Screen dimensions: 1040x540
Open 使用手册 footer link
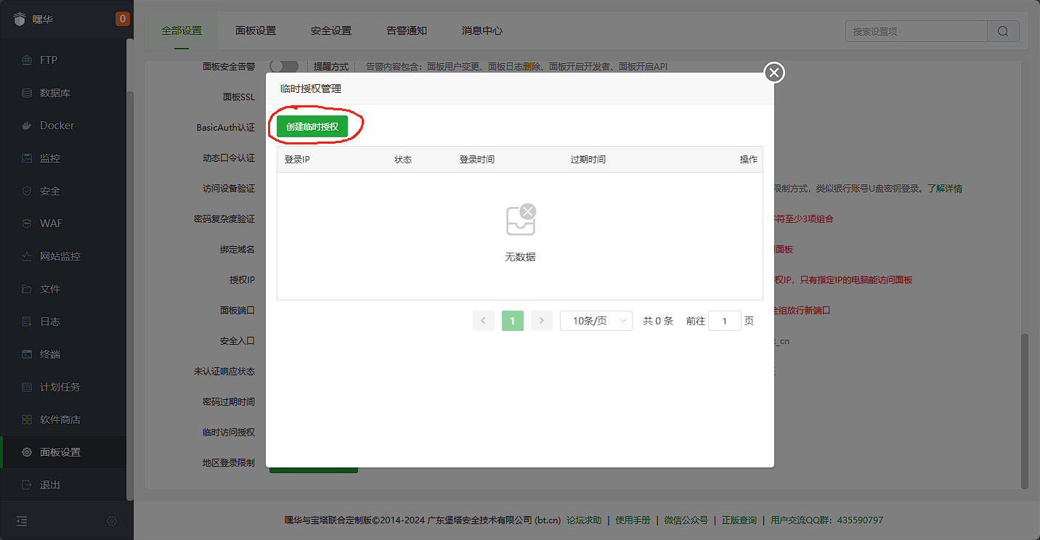(x=633, y=520)
